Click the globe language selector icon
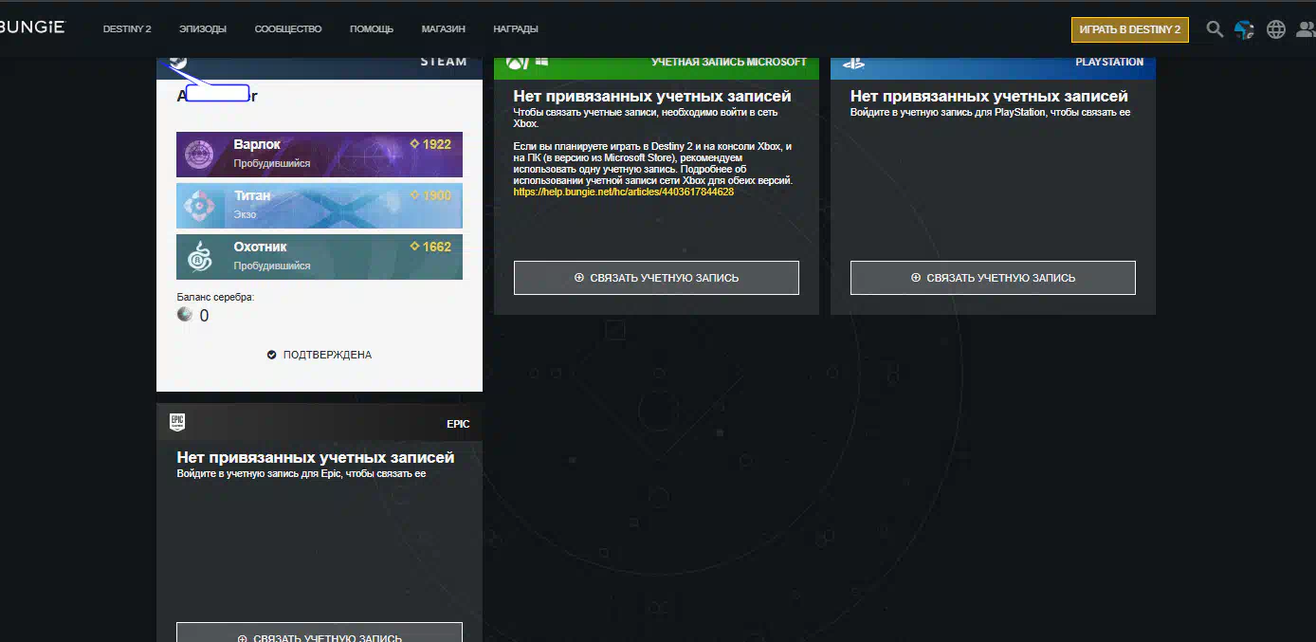This screenshot has height=642, width=1316. point(1276,29)
